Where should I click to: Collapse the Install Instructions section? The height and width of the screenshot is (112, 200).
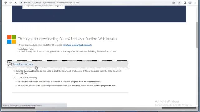68,64
